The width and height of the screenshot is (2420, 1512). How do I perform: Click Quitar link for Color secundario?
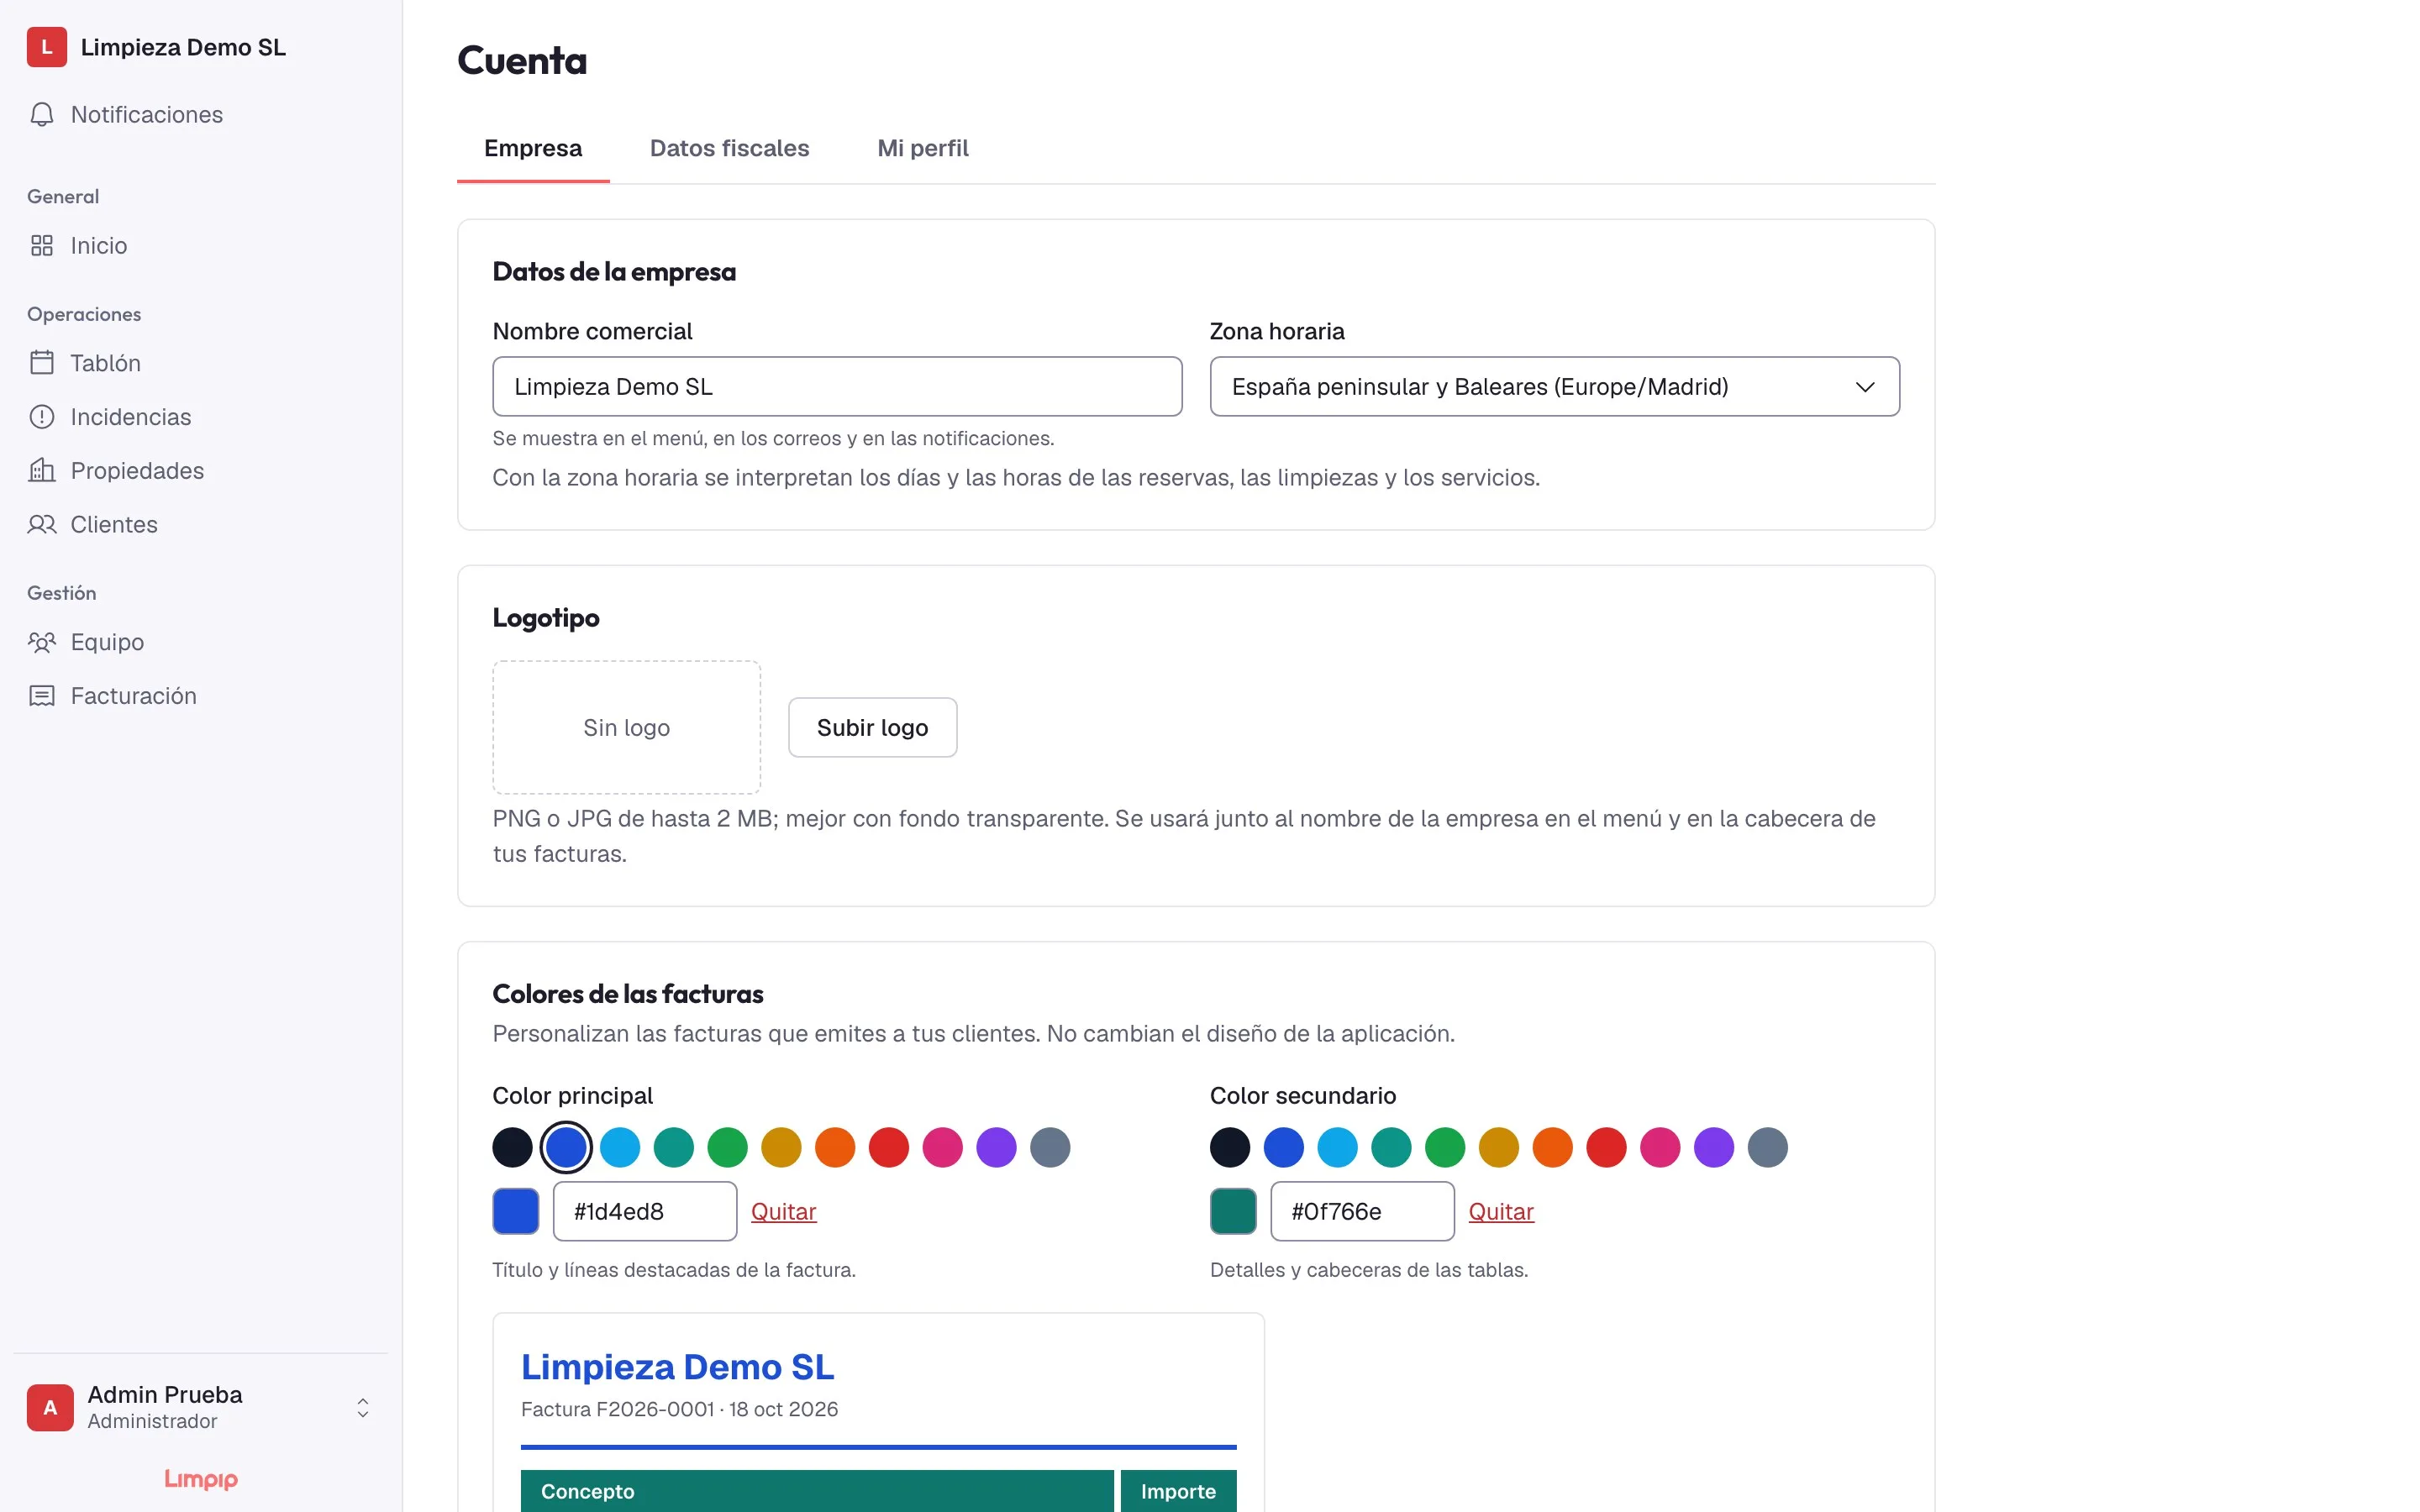(1501, 1211)
